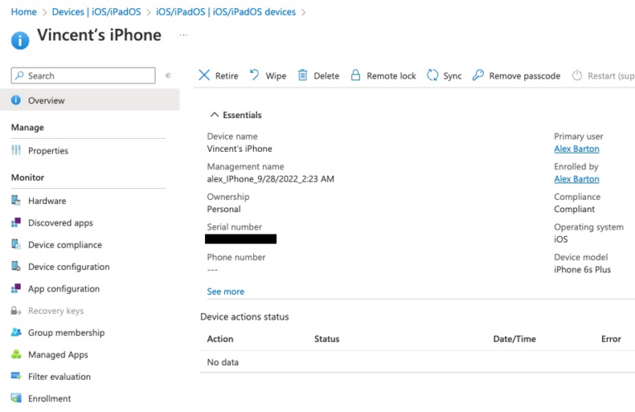Open the Managed Apps sidebar item
The width and height of the screenshot is (635, 412).
[57, 355]
